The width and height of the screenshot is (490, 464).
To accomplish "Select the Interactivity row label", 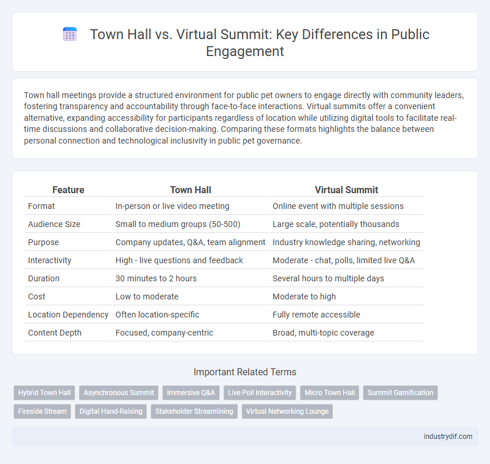I will 50,260.
